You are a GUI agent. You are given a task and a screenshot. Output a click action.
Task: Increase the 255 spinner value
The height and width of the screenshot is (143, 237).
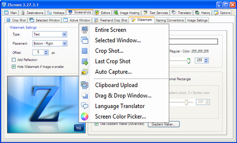click(206, 59)
